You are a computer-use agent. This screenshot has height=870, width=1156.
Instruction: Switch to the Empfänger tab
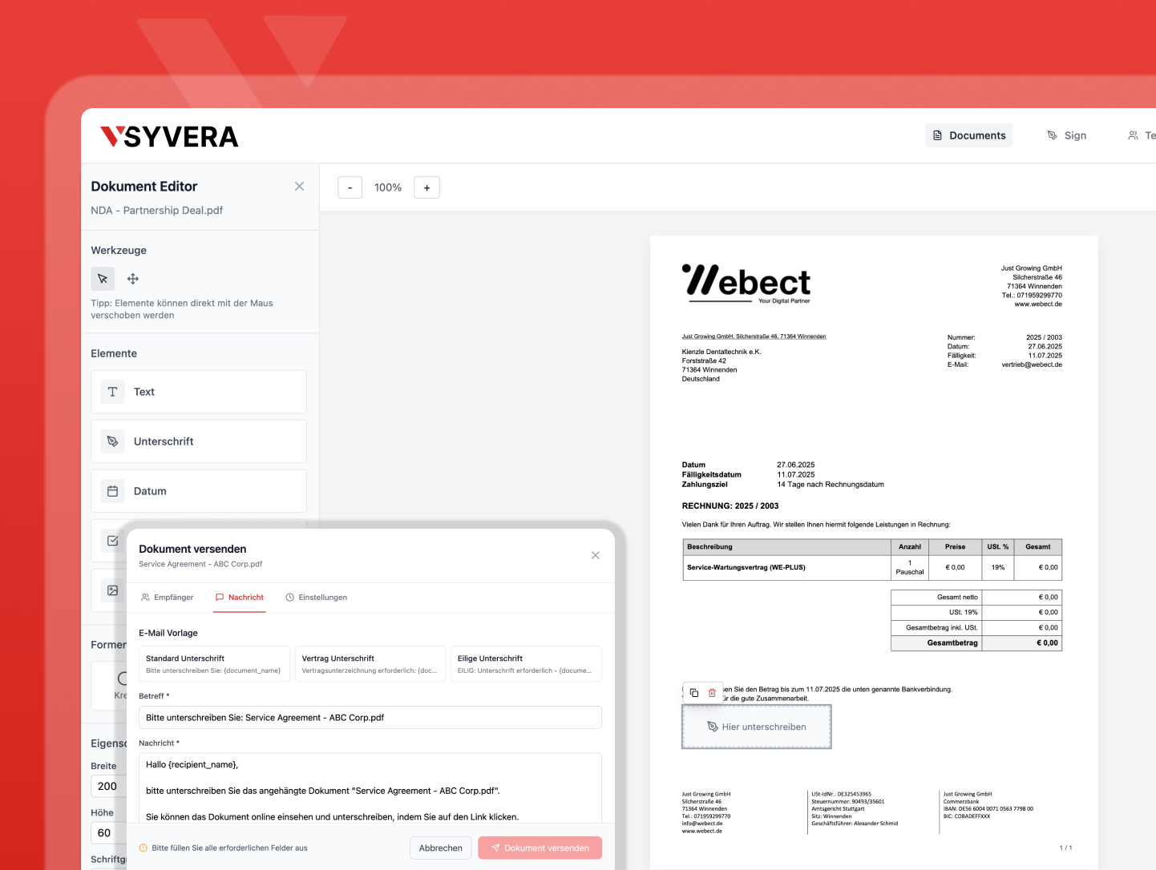click(168, 598)
